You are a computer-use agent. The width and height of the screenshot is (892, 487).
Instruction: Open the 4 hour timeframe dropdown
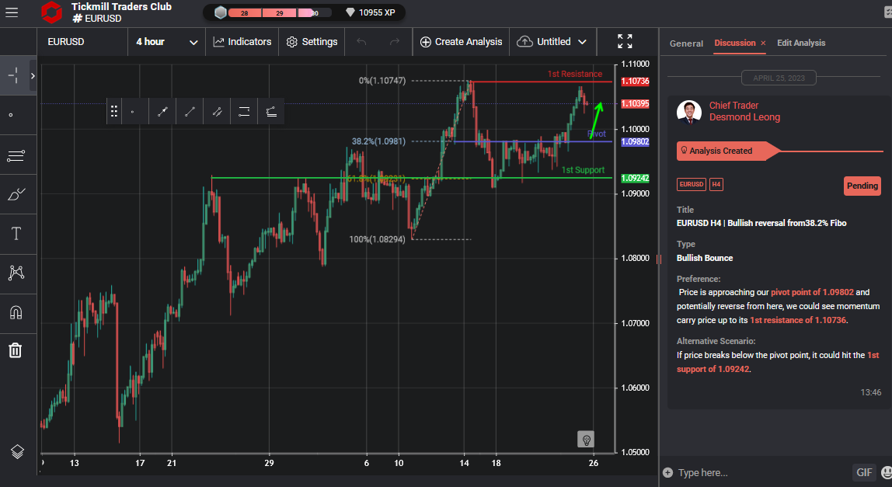click(x=167, y=42)
